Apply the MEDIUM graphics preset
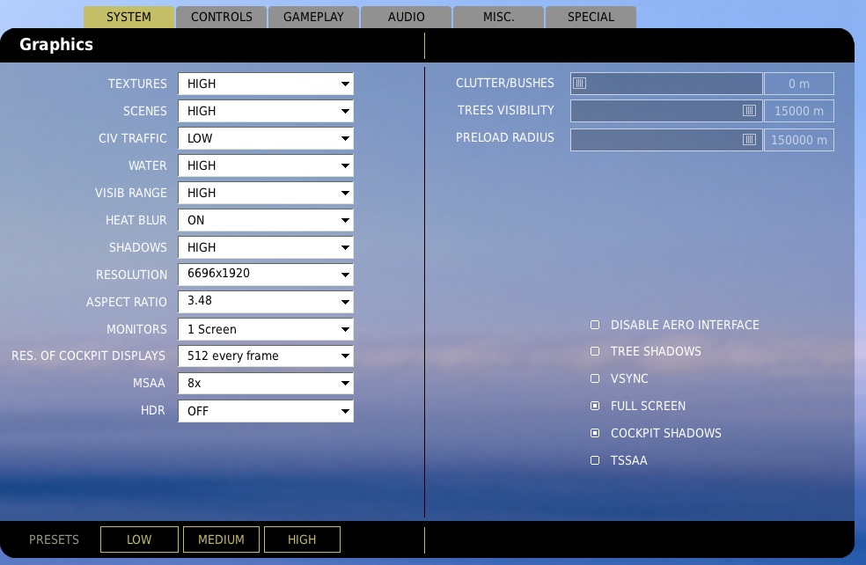This screenshot has width=866, height=565. click(221, 539)
